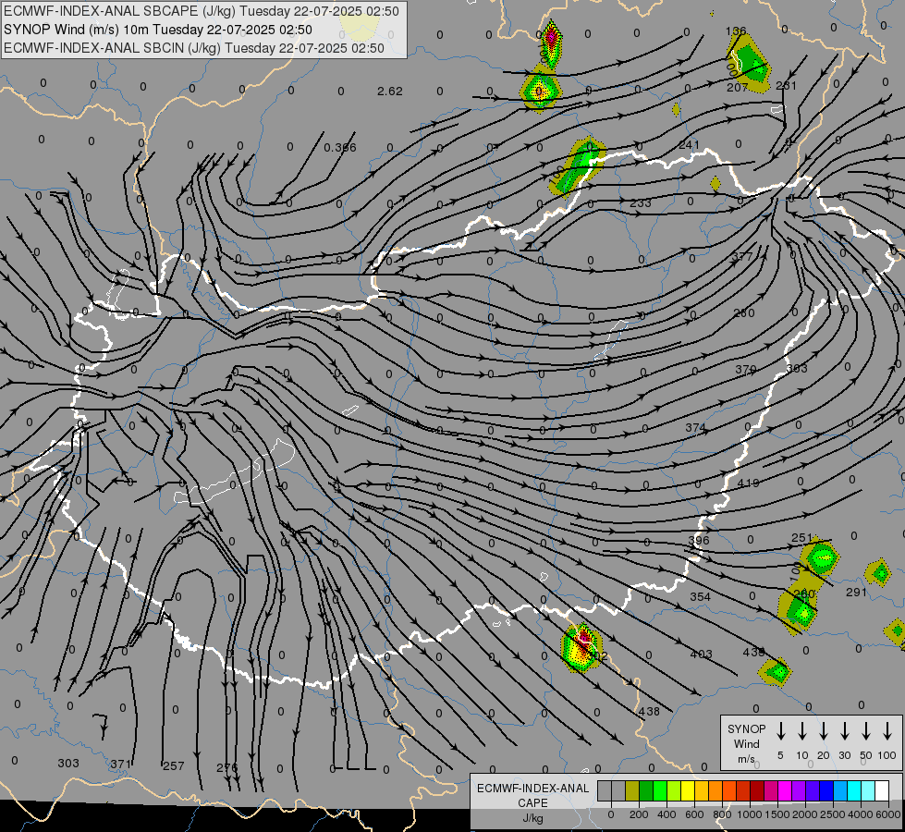Click the dark maroon red CAPE swatch
Screen dimensions: 905x832
[757, 791]
